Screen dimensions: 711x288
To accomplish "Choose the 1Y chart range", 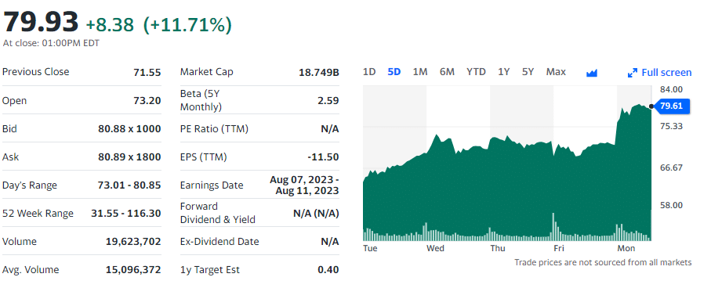I will coord(503,72).
